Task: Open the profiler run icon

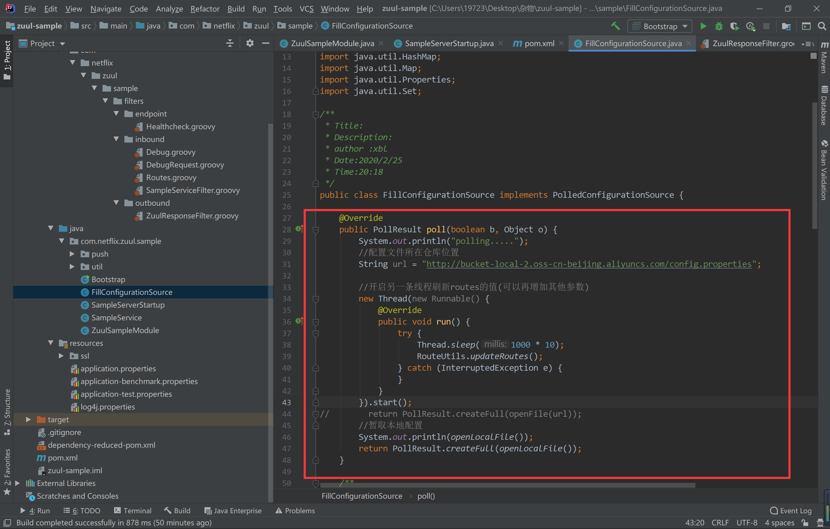Action: (x=751, y=26)
